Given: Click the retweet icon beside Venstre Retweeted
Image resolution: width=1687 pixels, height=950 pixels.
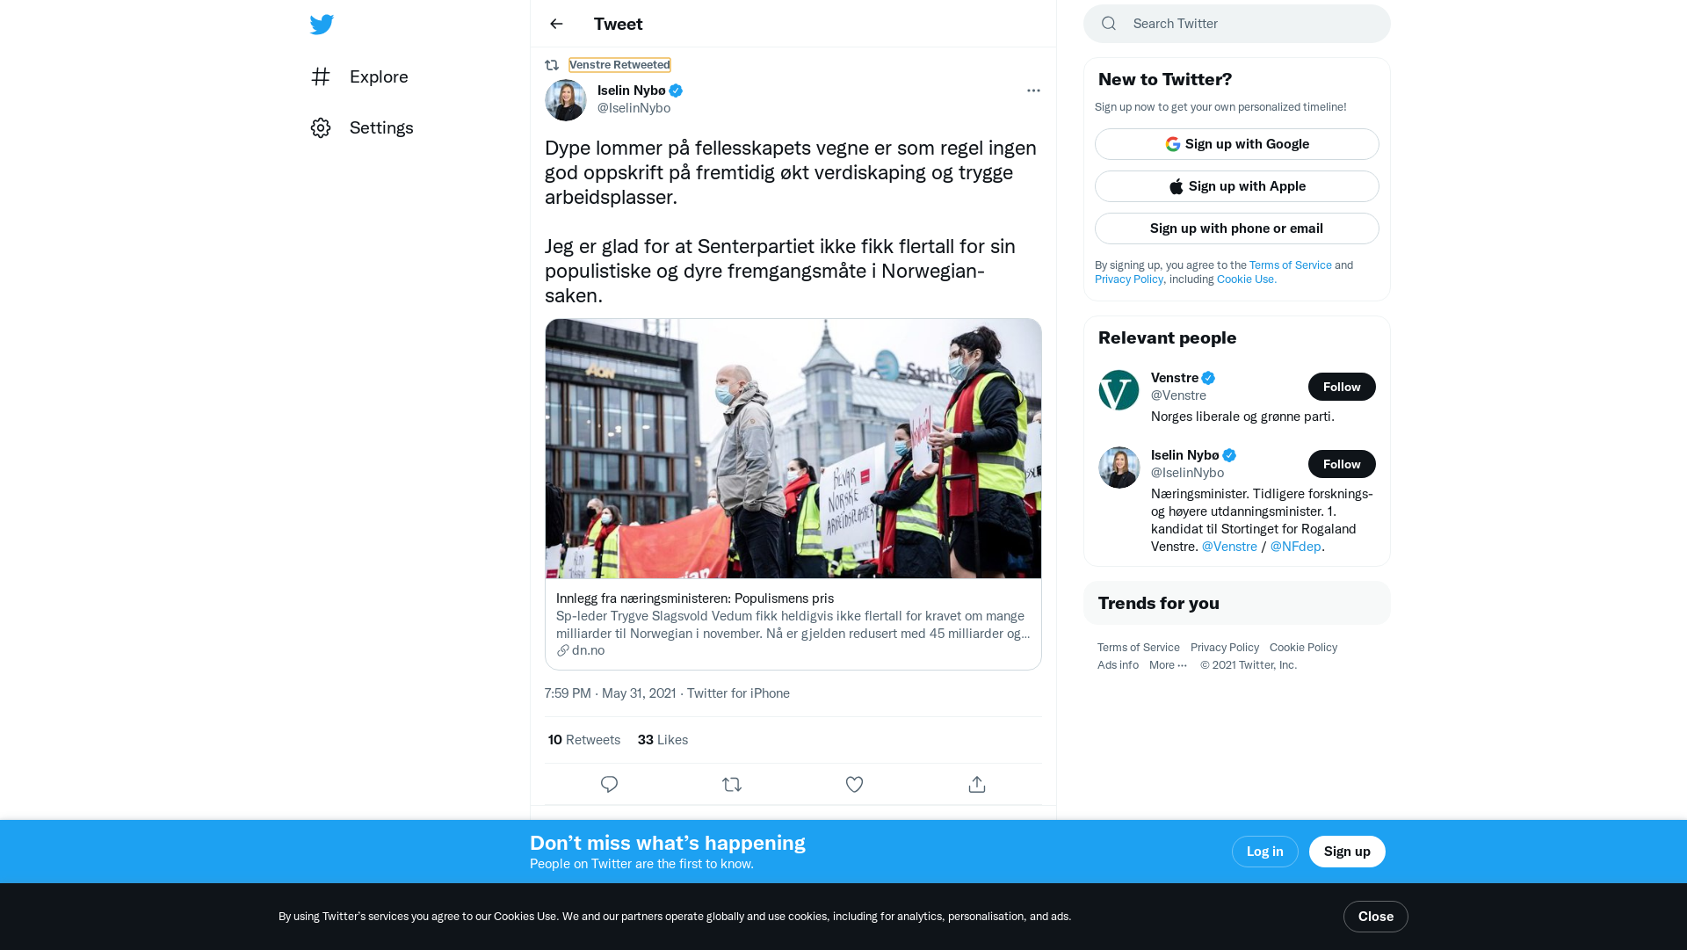Looking at the screenshot, I should 552,65.
